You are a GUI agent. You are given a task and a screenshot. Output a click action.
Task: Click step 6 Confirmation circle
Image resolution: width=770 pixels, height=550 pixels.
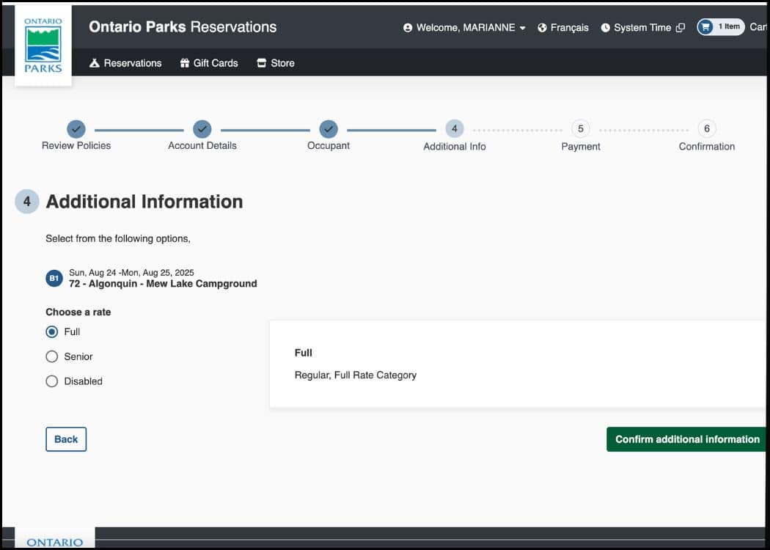click(707, 128)
